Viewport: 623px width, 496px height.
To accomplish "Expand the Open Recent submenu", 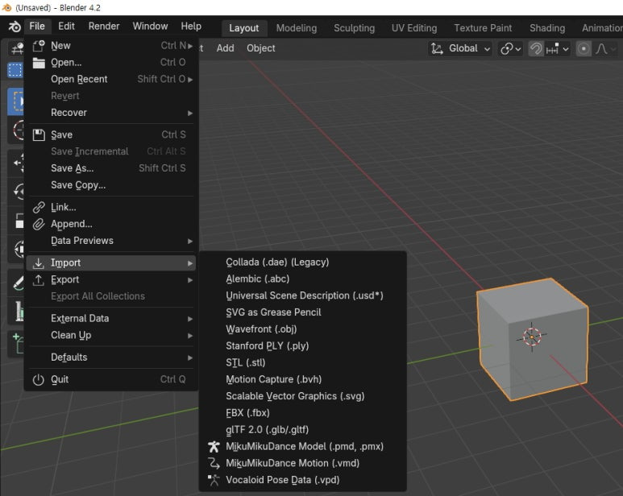I will pyautogui.click(x=111, y=79).
